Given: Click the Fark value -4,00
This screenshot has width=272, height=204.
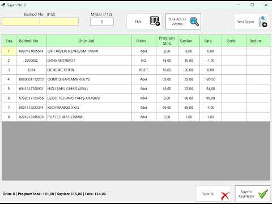Looking at the screenshot, I should 211,108.
